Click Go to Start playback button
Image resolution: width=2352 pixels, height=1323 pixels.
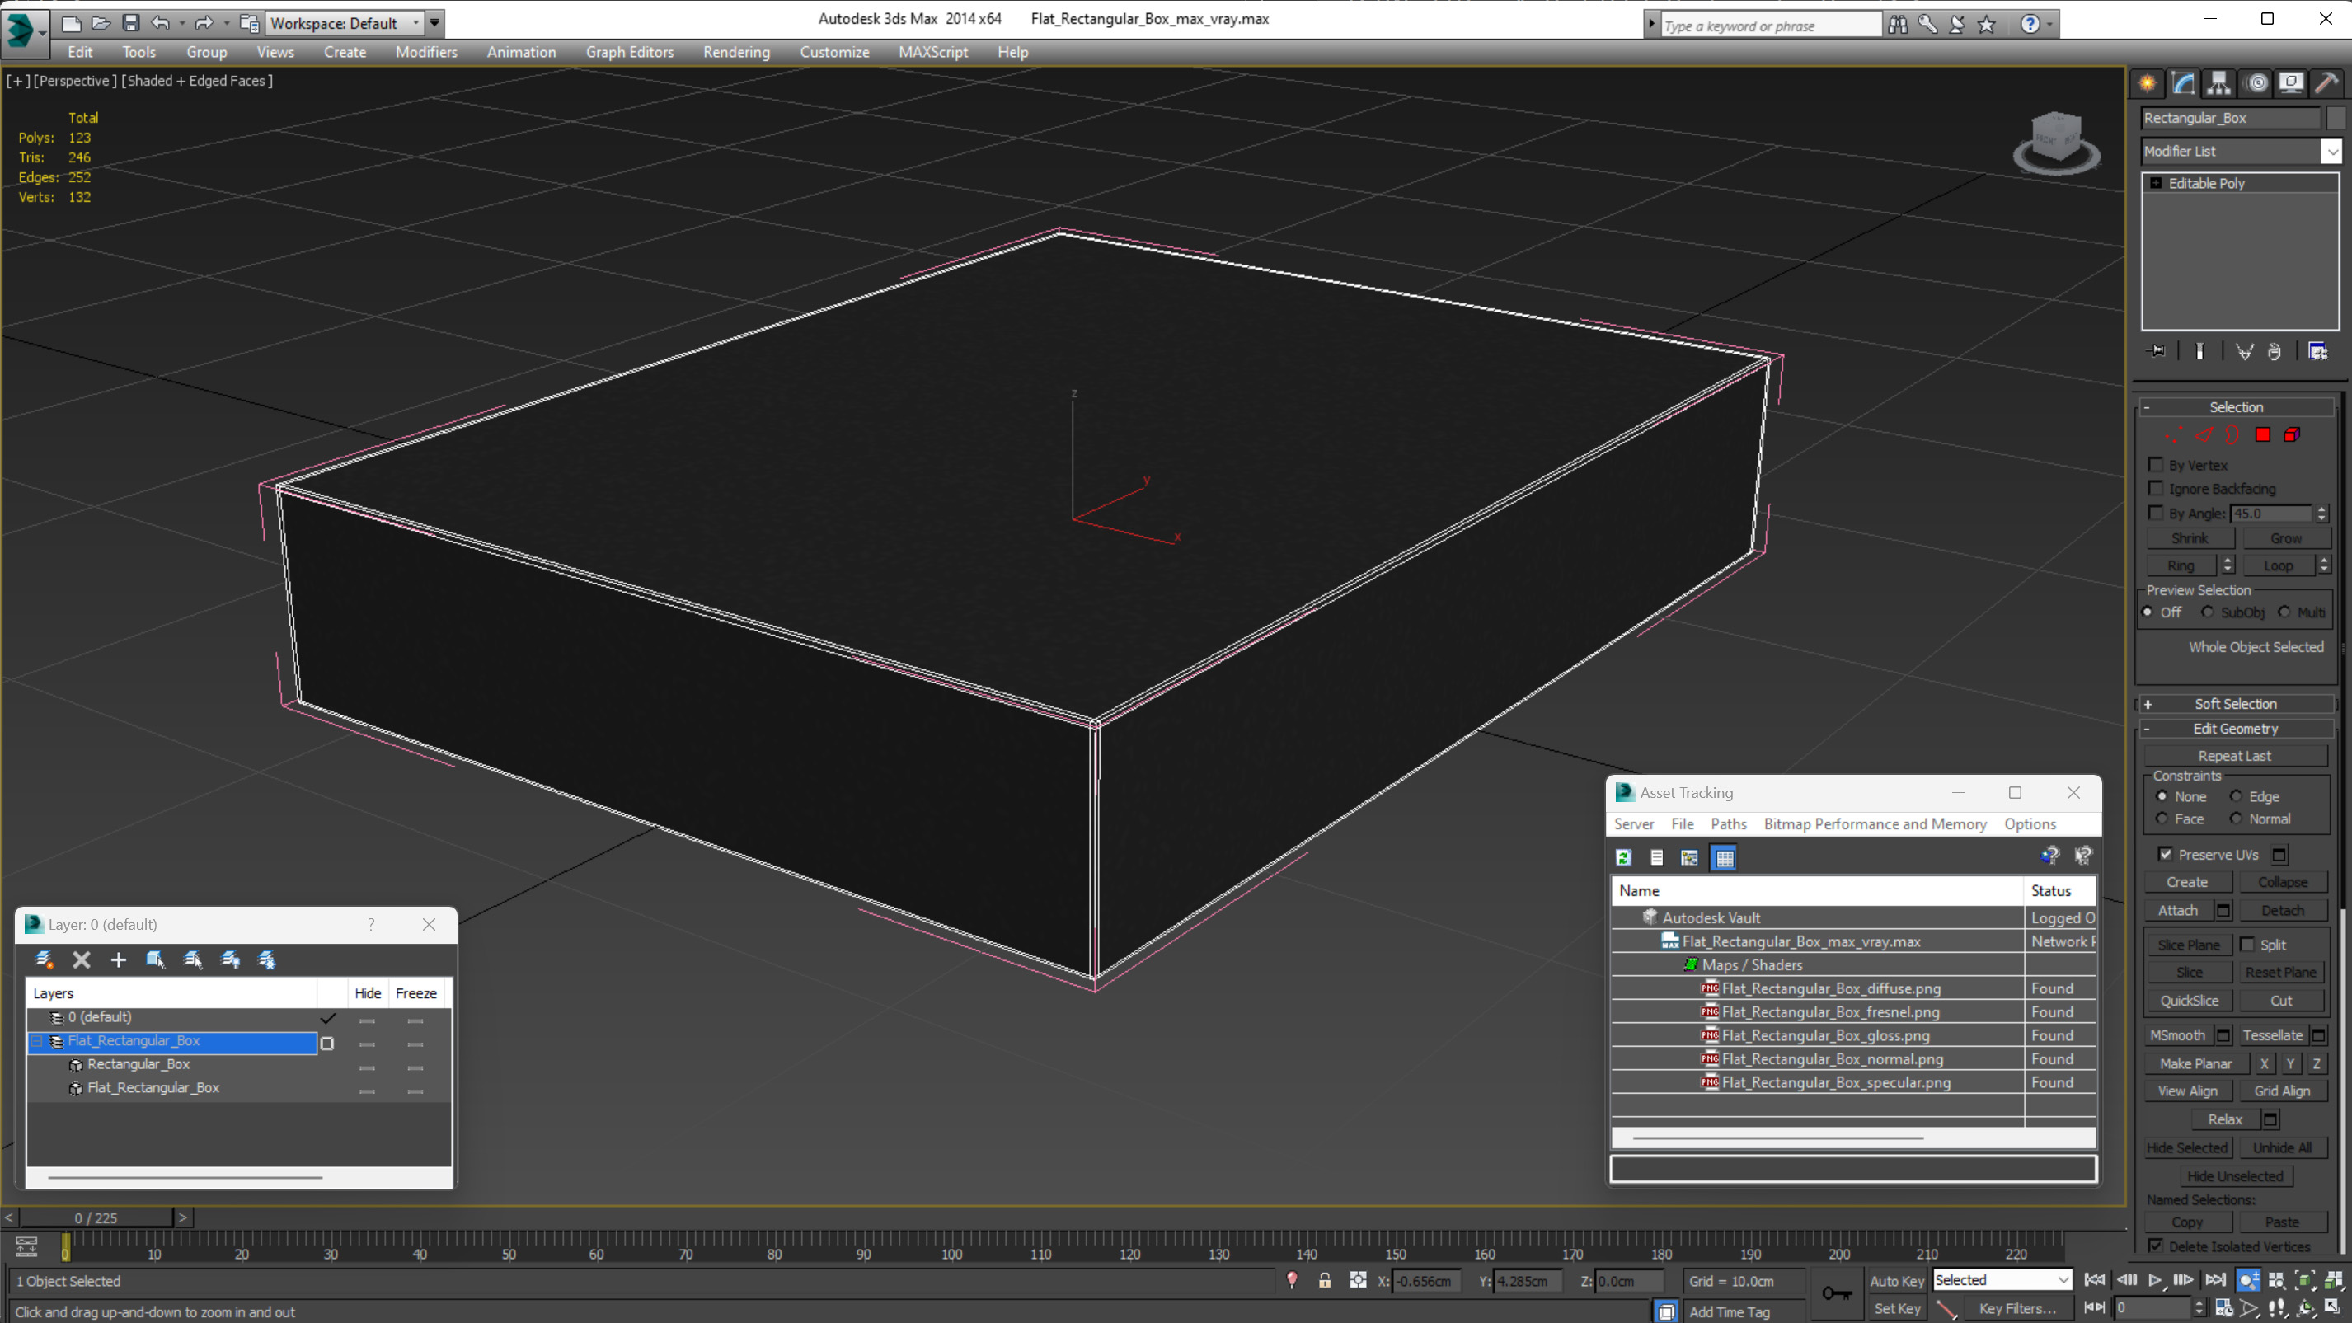pyautogui.click(x=2095, y=1280)
